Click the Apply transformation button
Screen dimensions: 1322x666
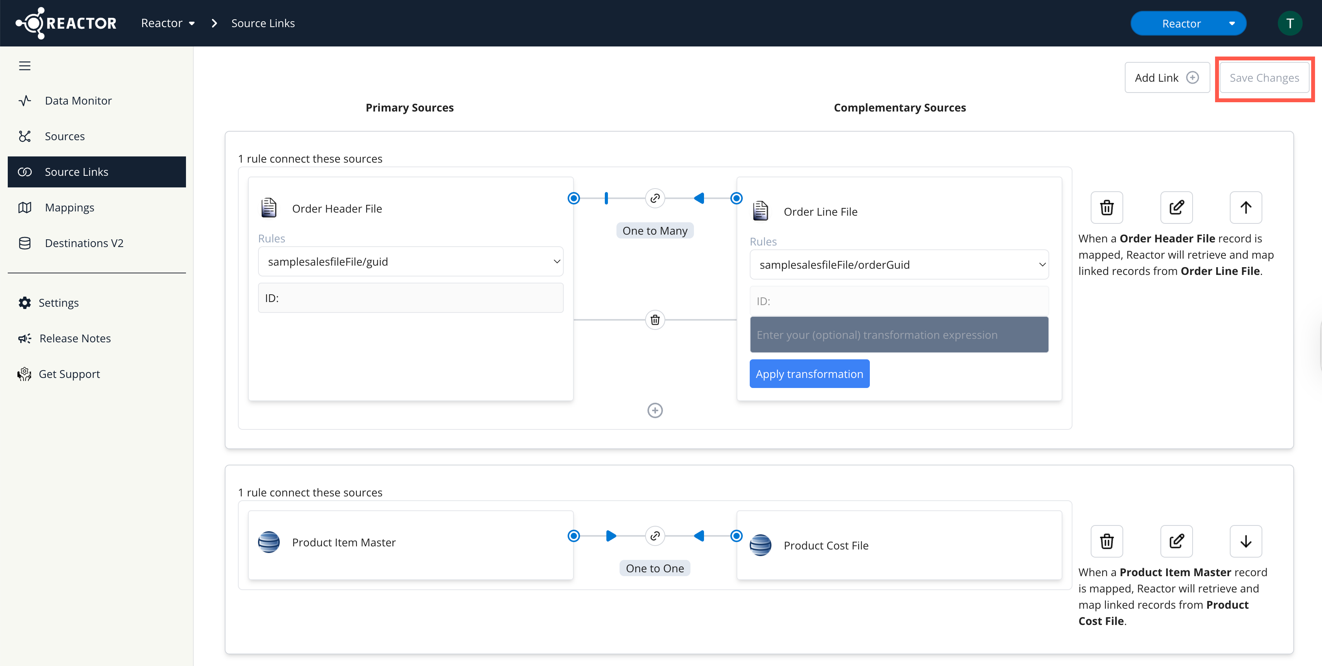(809, 374)
